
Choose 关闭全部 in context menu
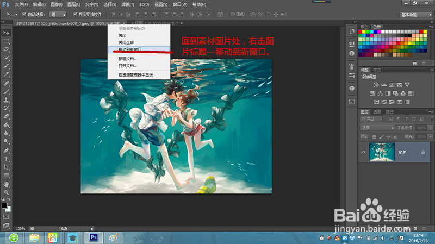pos(139,42)
